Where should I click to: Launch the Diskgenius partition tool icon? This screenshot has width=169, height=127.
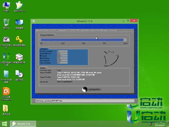6,94
